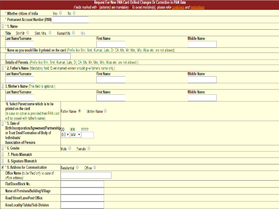This screenshot has width=279, height=209.
Task: Check the Signature Mismatch checkbox
Action: 3,161
